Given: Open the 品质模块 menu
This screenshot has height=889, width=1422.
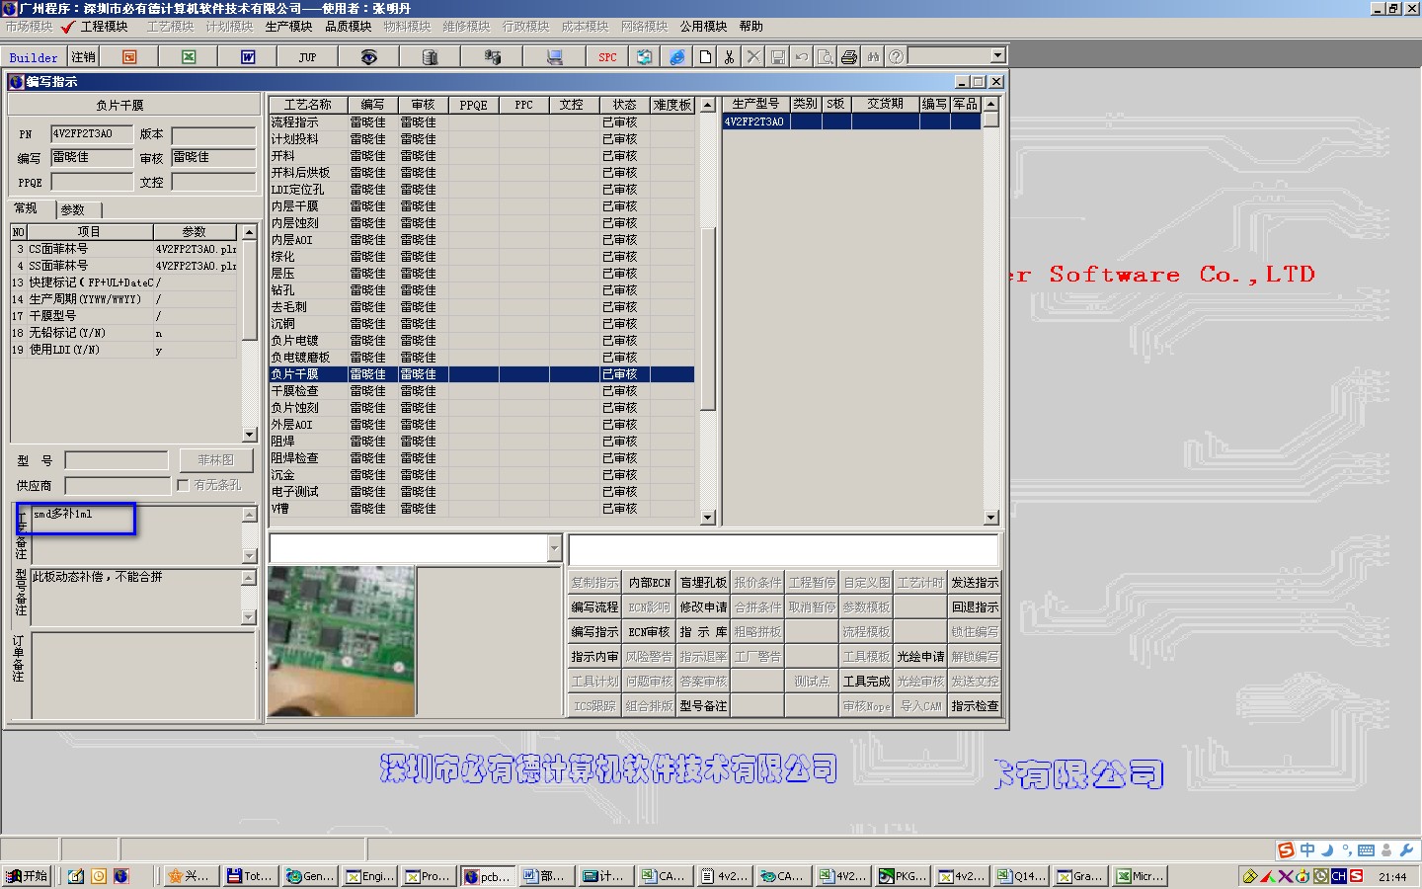Looking at the screenshot, I should [x=348, y=27].
